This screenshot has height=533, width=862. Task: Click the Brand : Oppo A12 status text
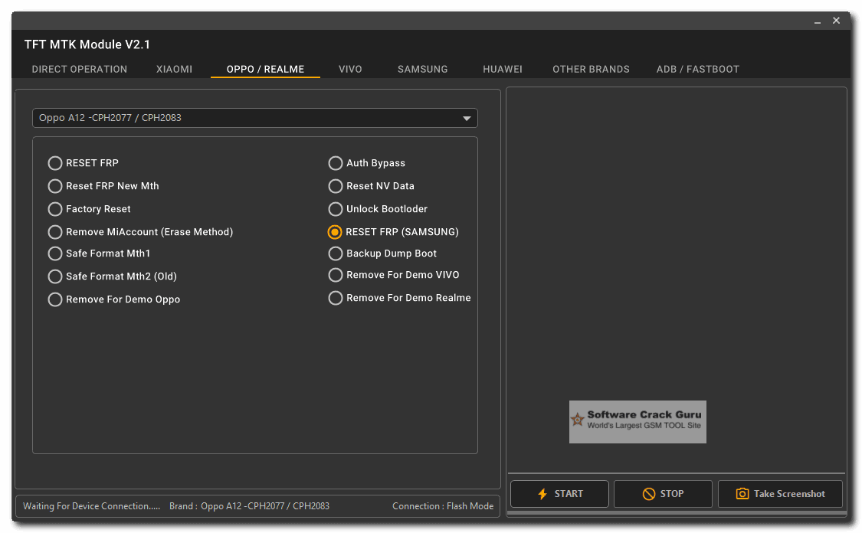point(249,506)
